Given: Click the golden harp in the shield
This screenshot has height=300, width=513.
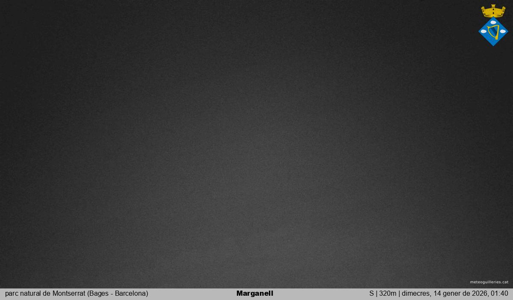Looking at the screenshot, I should pyautogui.click(x=493, y=32).
